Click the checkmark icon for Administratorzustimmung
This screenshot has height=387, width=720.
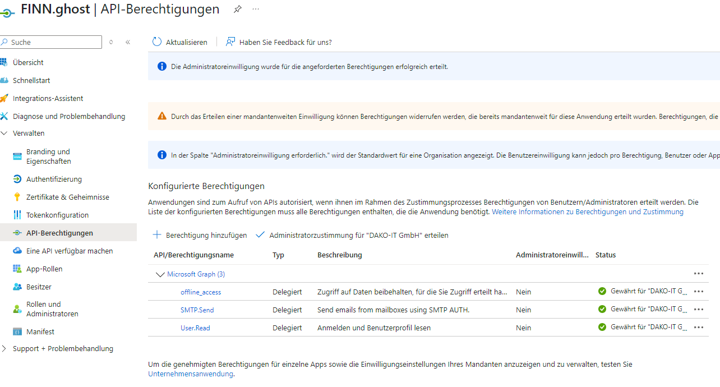pos(260,235)
